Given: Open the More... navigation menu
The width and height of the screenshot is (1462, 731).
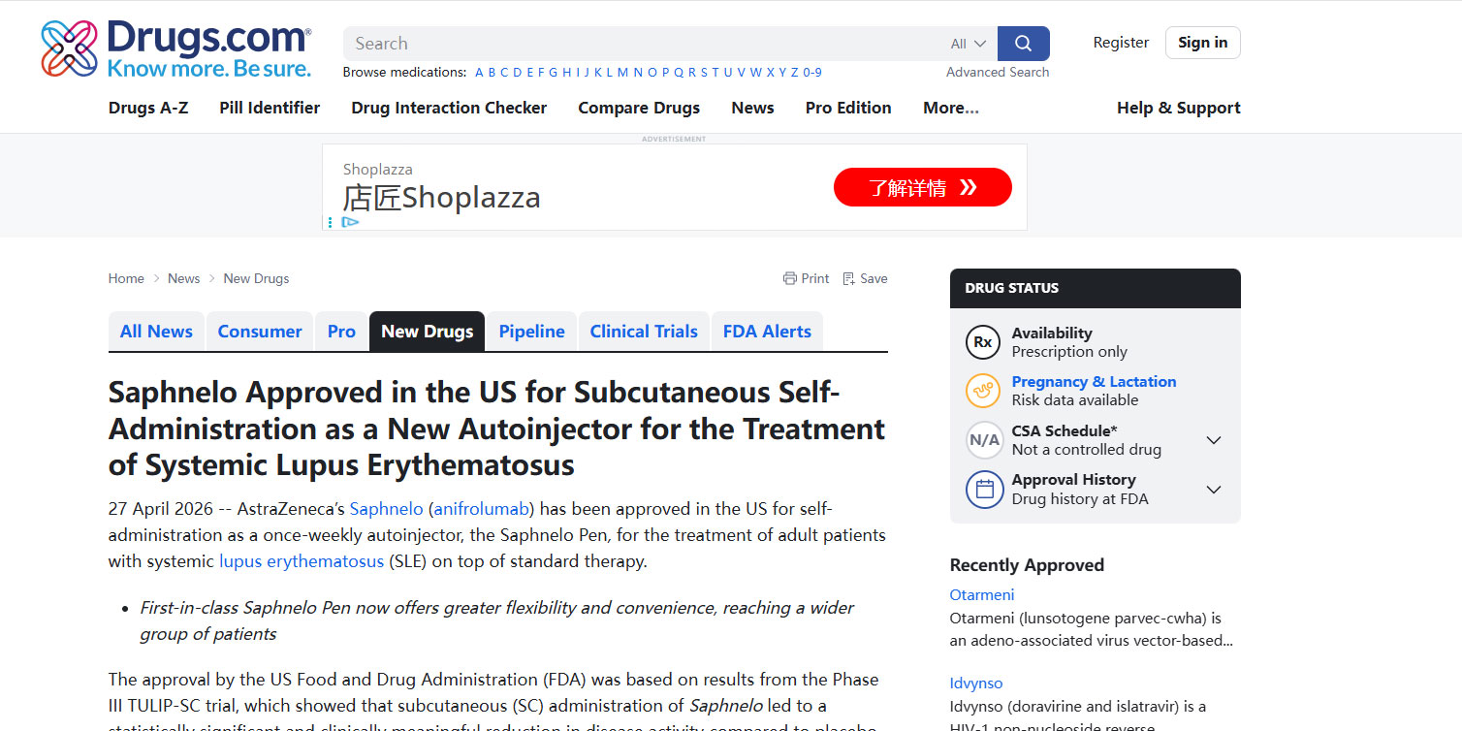Looking at the screenshot, I should [950, 108].
